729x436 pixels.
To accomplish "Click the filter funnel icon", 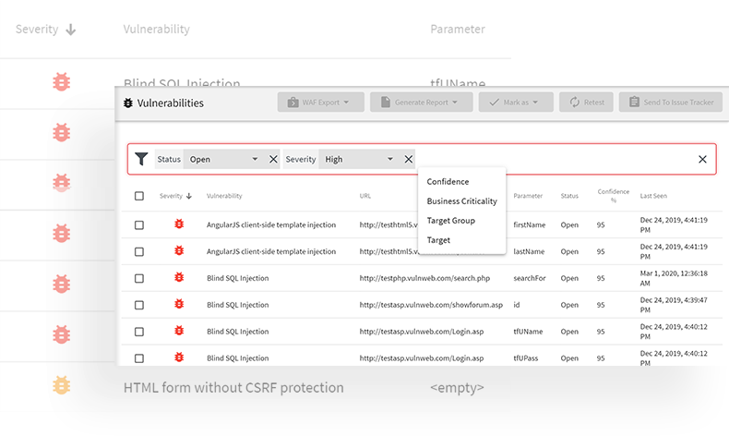I will [140, 159].
